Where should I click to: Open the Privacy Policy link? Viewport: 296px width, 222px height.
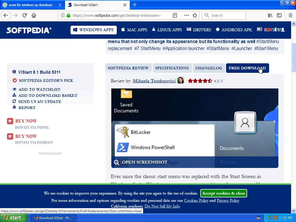(228, 201)
